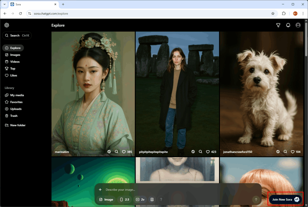Open the user profile avatar menu

(x=298, y=25)
